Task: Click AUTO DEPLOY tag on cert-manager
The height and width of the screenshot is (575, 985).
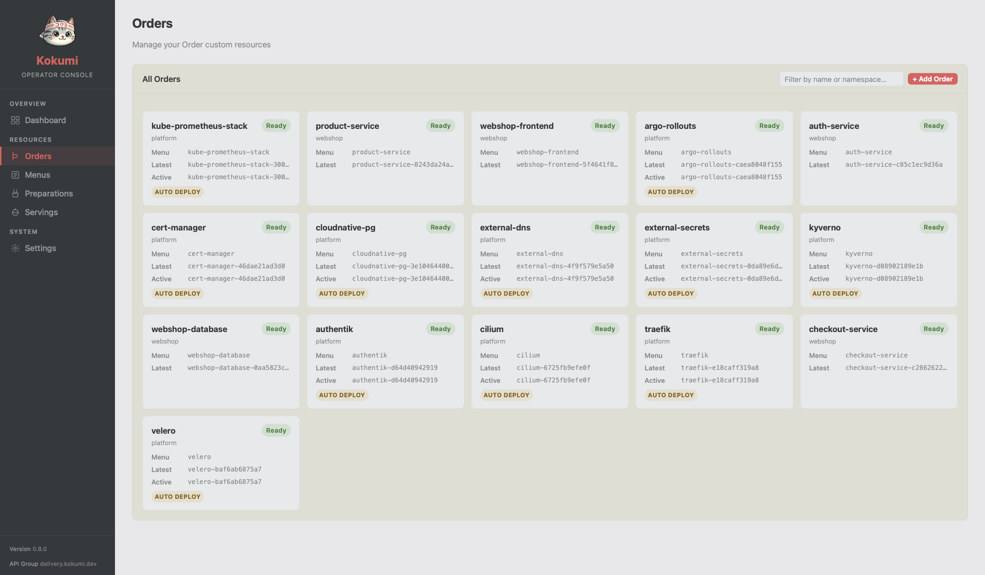Action: 177,293
